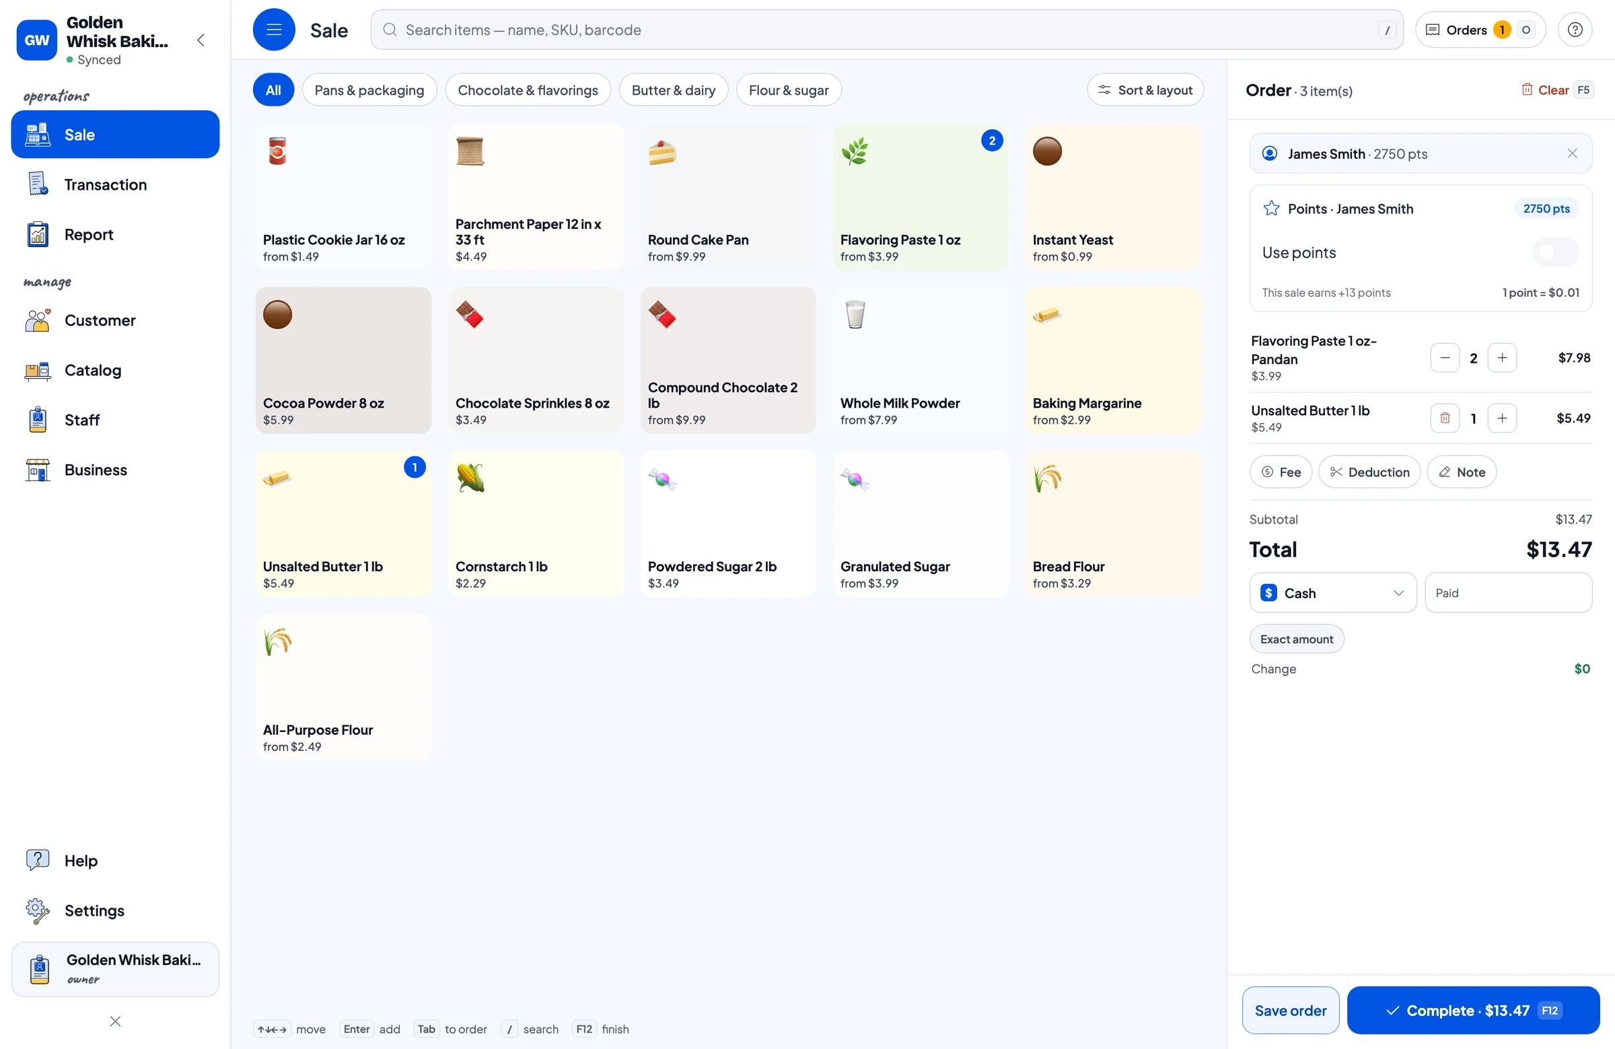
Task: Click the close X at sidebar bottom
Action: pos(115,1021)
